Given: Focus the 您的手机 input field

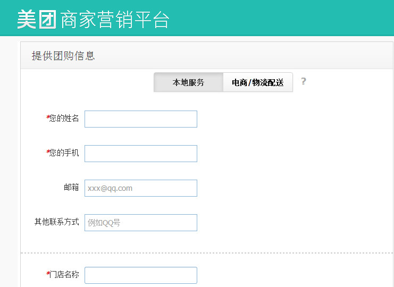Looking at the screenshot, I should 141,154.
